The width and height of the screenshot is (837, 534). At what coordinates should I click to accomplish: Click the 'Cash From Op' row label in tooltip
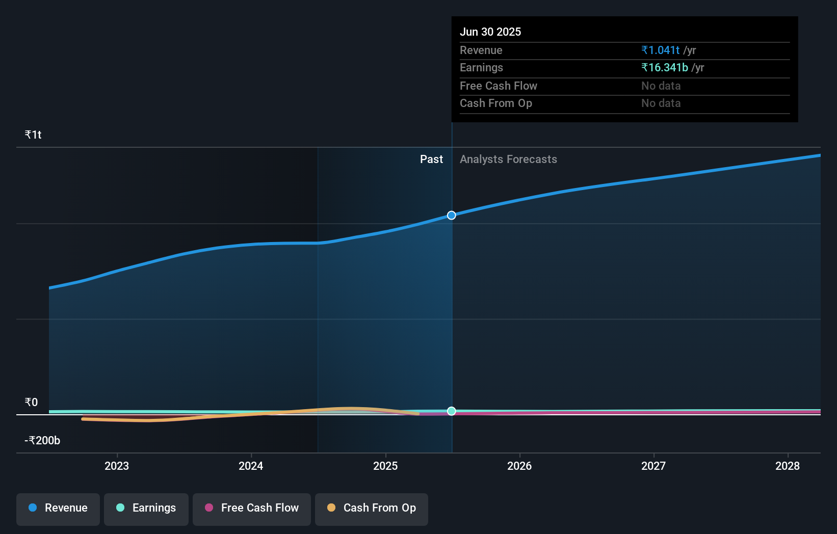click(496, 103)
